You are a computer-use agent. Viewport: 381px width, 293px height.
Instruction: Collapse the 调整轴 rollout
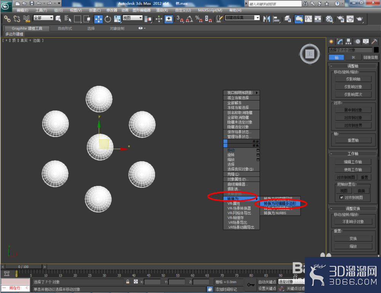click(353, 66)
